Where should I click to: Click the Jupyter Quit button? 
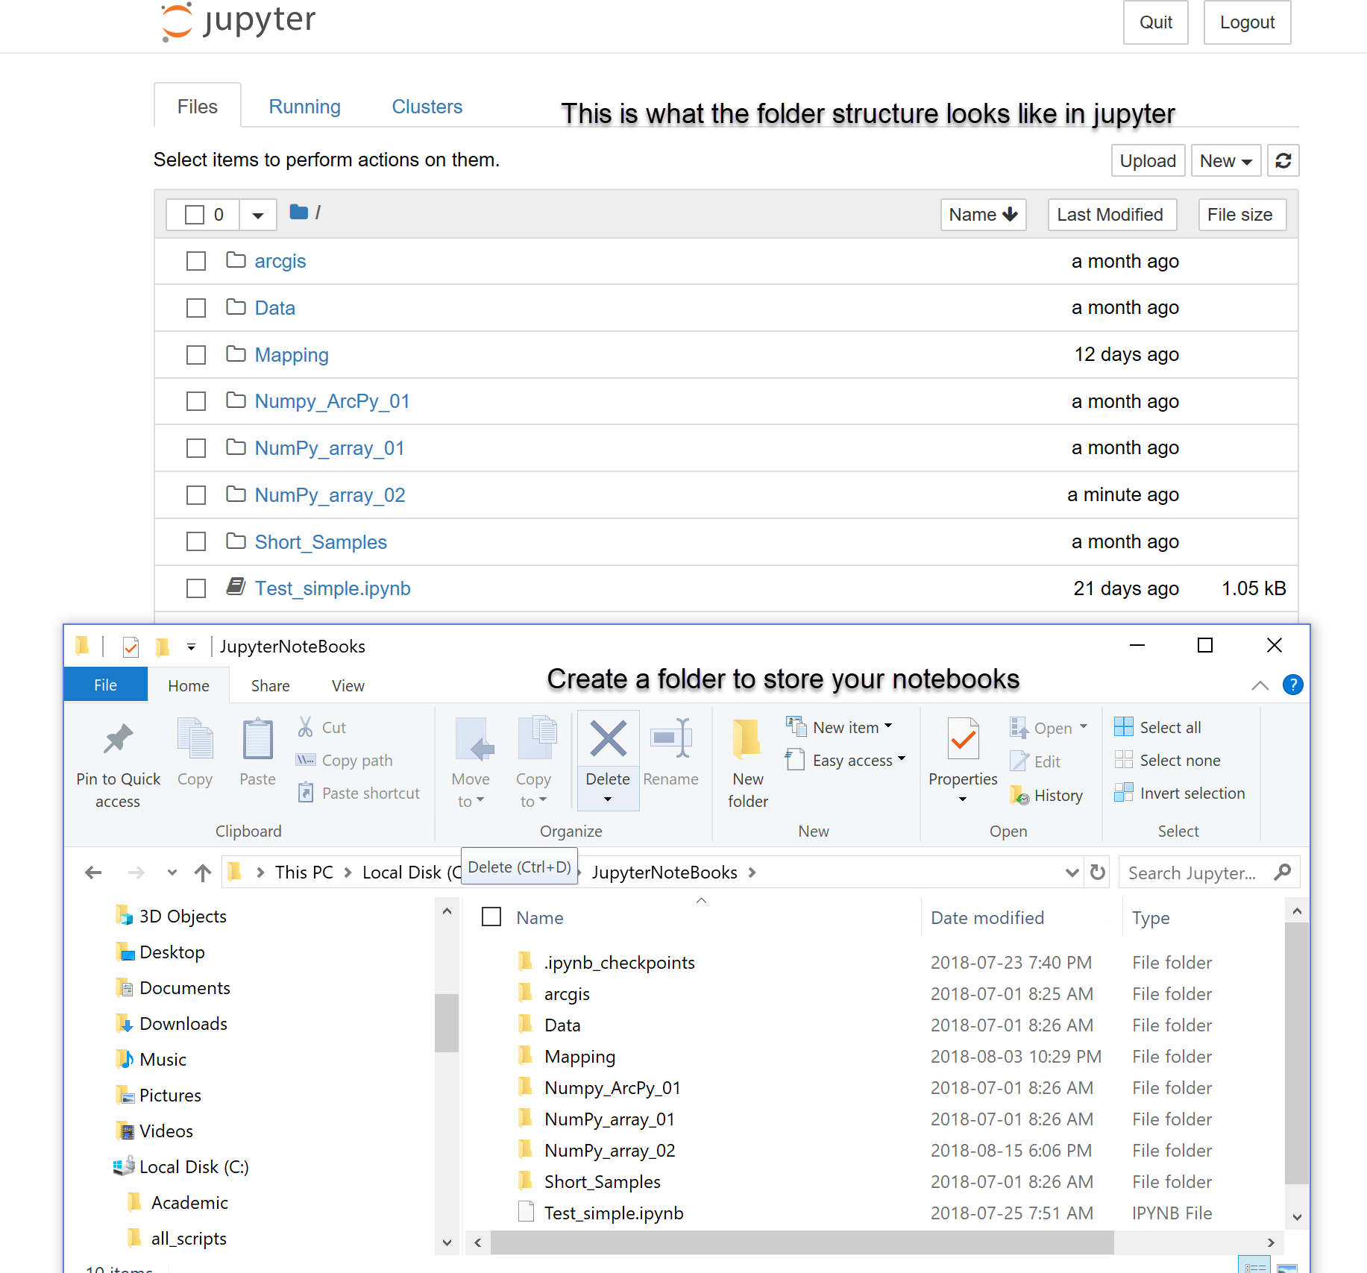point(1155,22)
